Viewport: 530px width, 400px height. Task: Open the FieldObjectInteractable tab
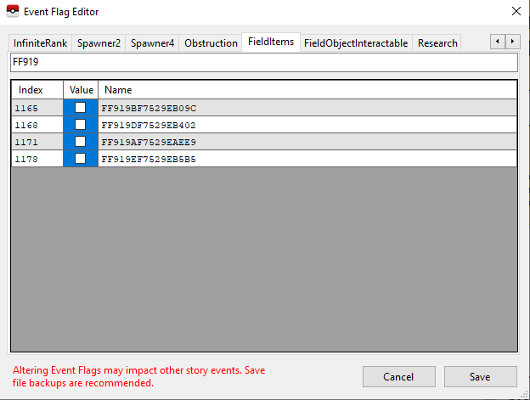pyautogui.click(x=356, y=43)
